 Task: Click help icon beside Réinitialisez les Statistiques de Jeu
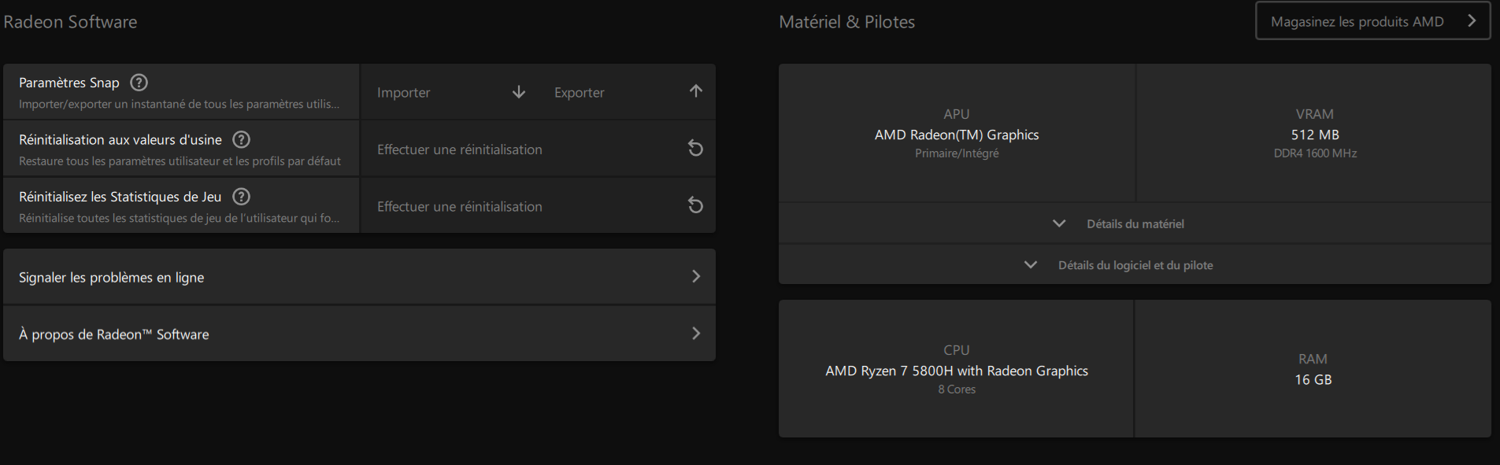pos(242,197)
